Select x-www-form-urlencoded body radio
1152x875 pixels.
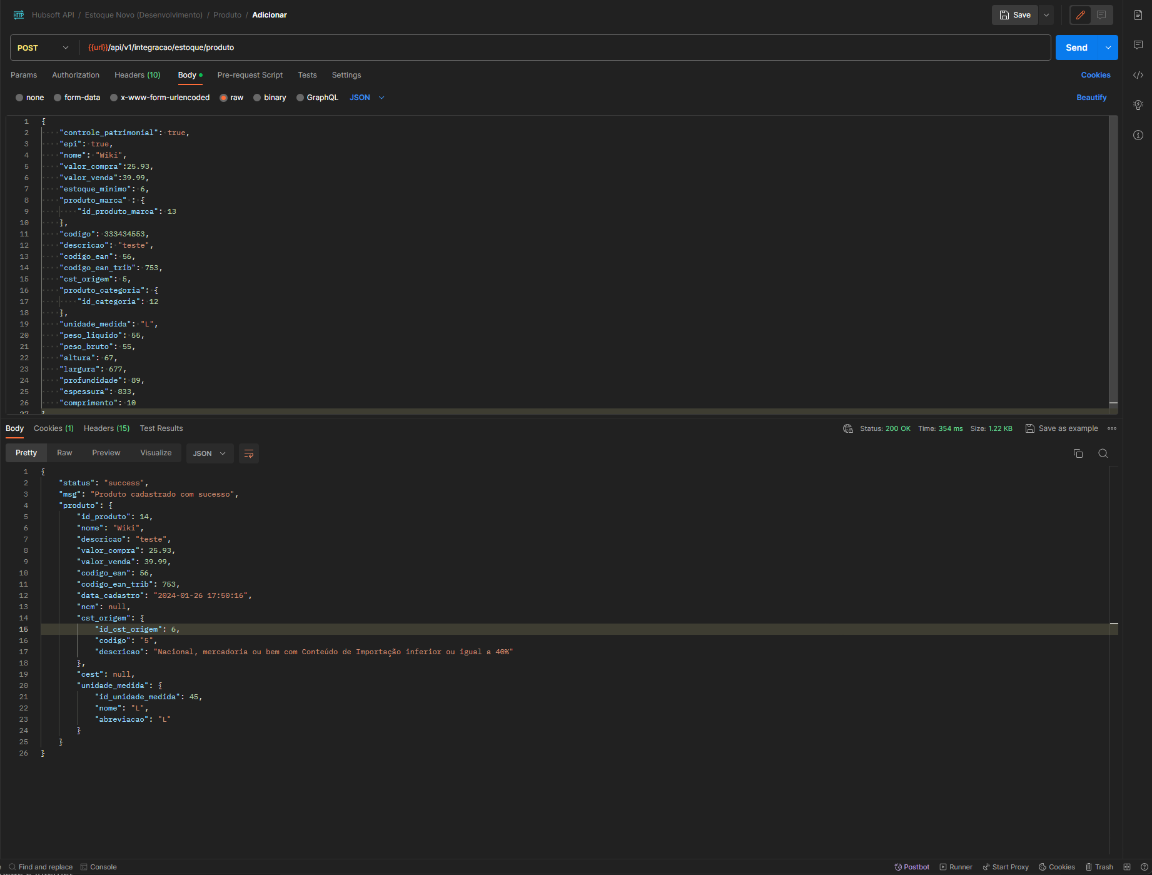[x=114, y=98]
